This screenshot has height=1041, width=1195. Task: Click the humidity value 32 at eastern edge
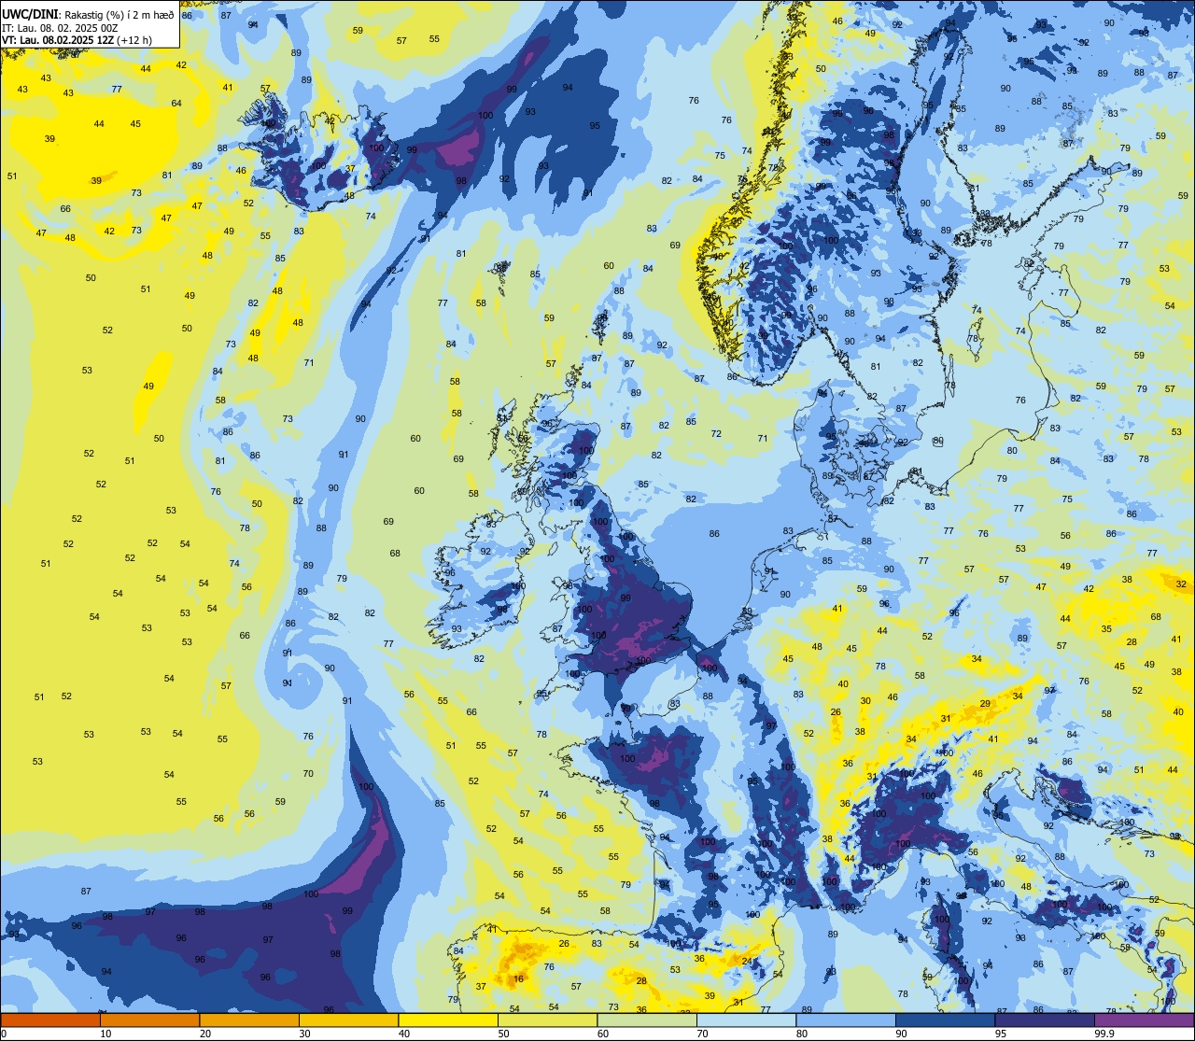point(1181,584)
